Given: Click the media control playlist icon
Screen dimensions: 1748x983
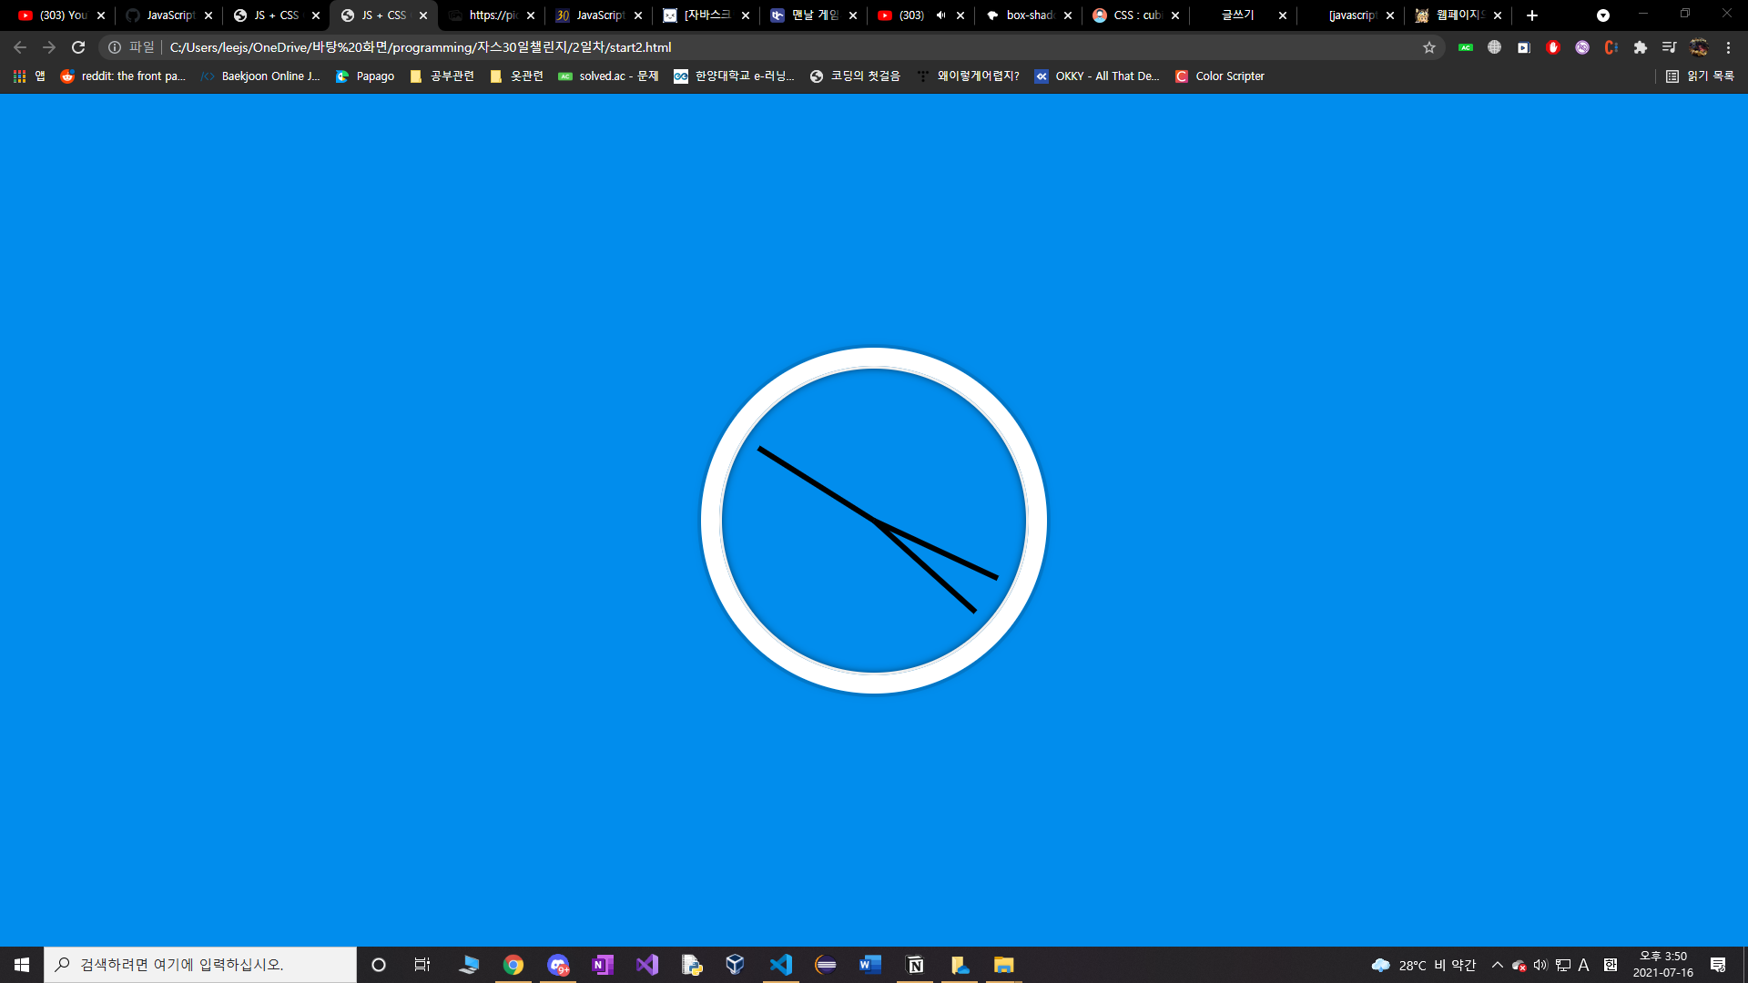Looking at the screenshot, I should [1669, 47].
